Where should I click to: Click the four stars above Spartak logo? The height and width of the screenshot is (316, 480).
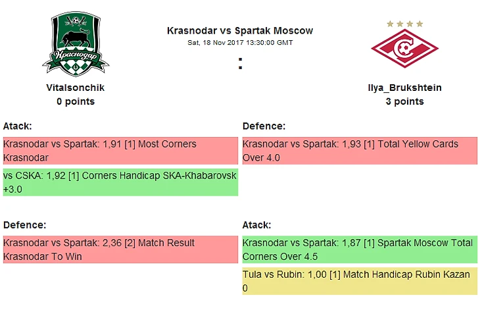404,24
